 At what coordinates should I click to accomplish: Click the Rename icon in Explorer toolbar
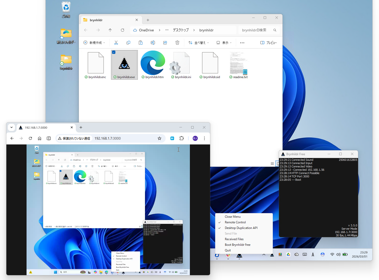coord(153,43)
